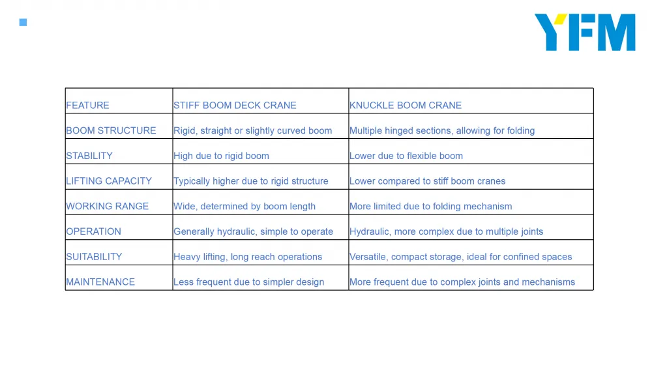
Task: Click the STABILITY row label
Action: pyautogui.click(x=89, y=156)
